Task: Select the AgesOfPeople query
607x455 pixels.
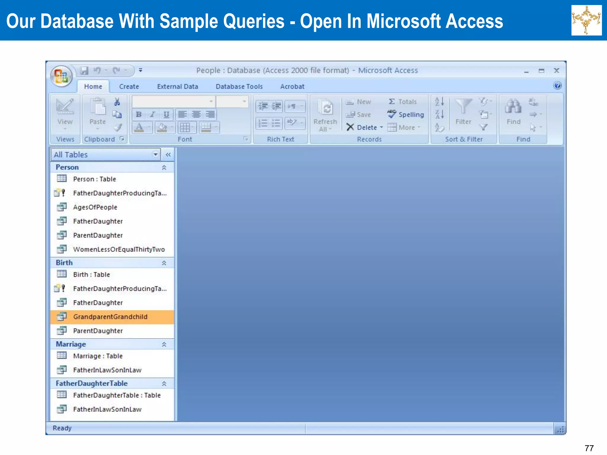Action: tap(112, 207)
